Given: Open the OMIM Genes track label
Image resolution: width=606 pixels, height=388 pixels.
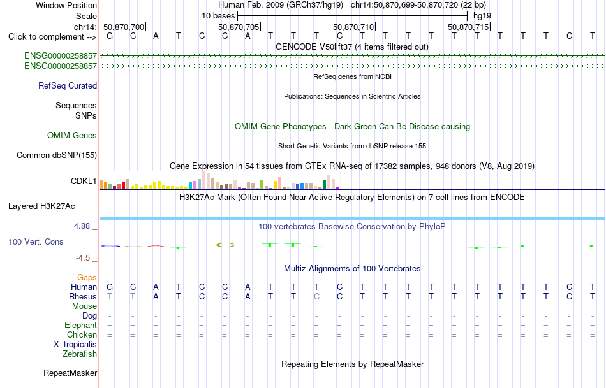Looking at the screenshot, I should tap(72, 136).
